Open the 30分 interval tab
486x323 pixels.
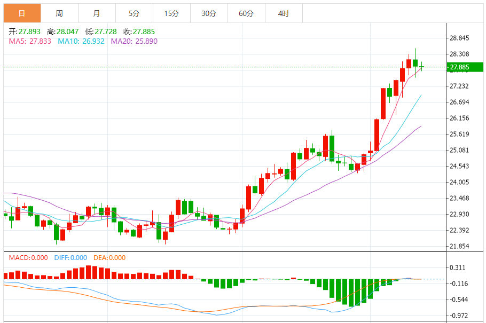point(209,13)
